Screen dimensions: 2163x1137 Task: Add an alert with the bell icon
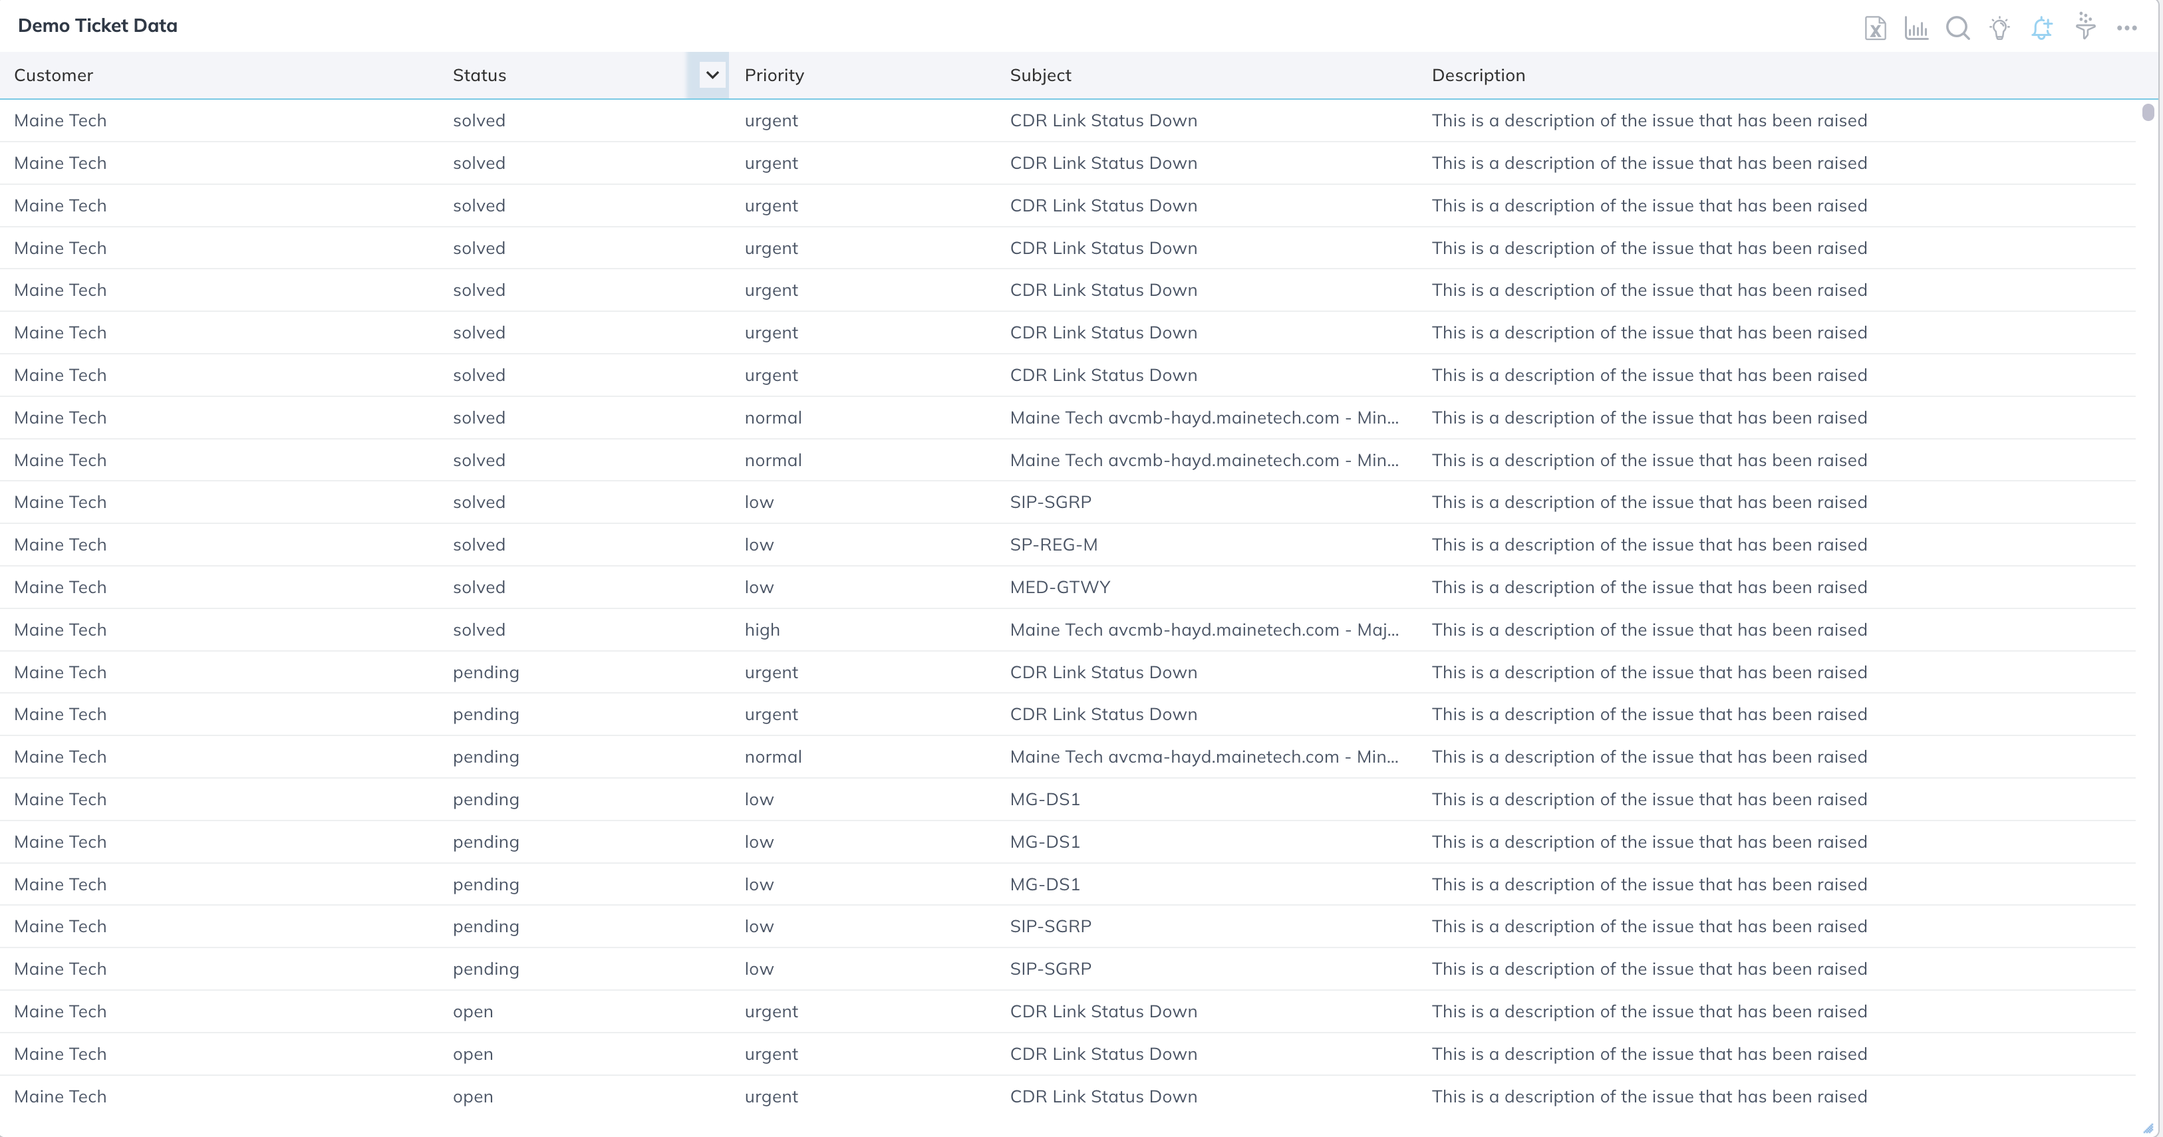tap(2042, 29)
